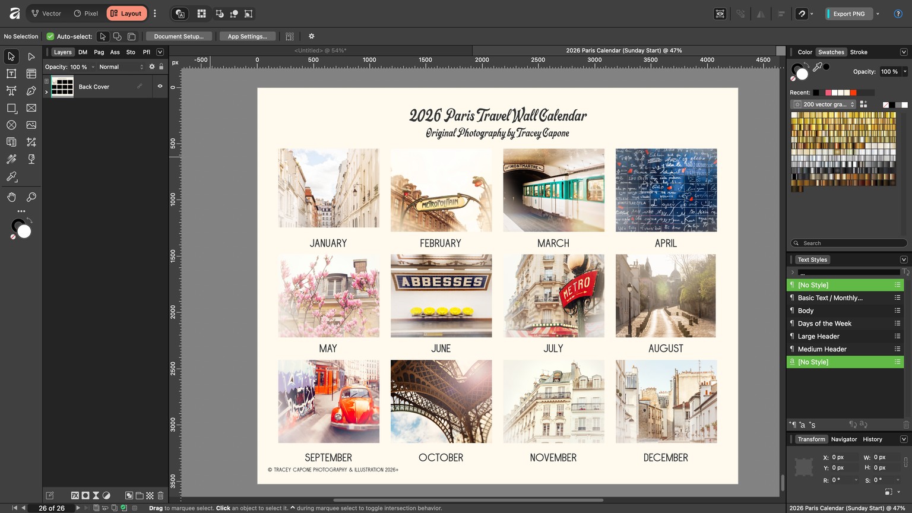This screenshot has width=912, height=513.
Task: Switch to the History tab
Action: point(872,439)
